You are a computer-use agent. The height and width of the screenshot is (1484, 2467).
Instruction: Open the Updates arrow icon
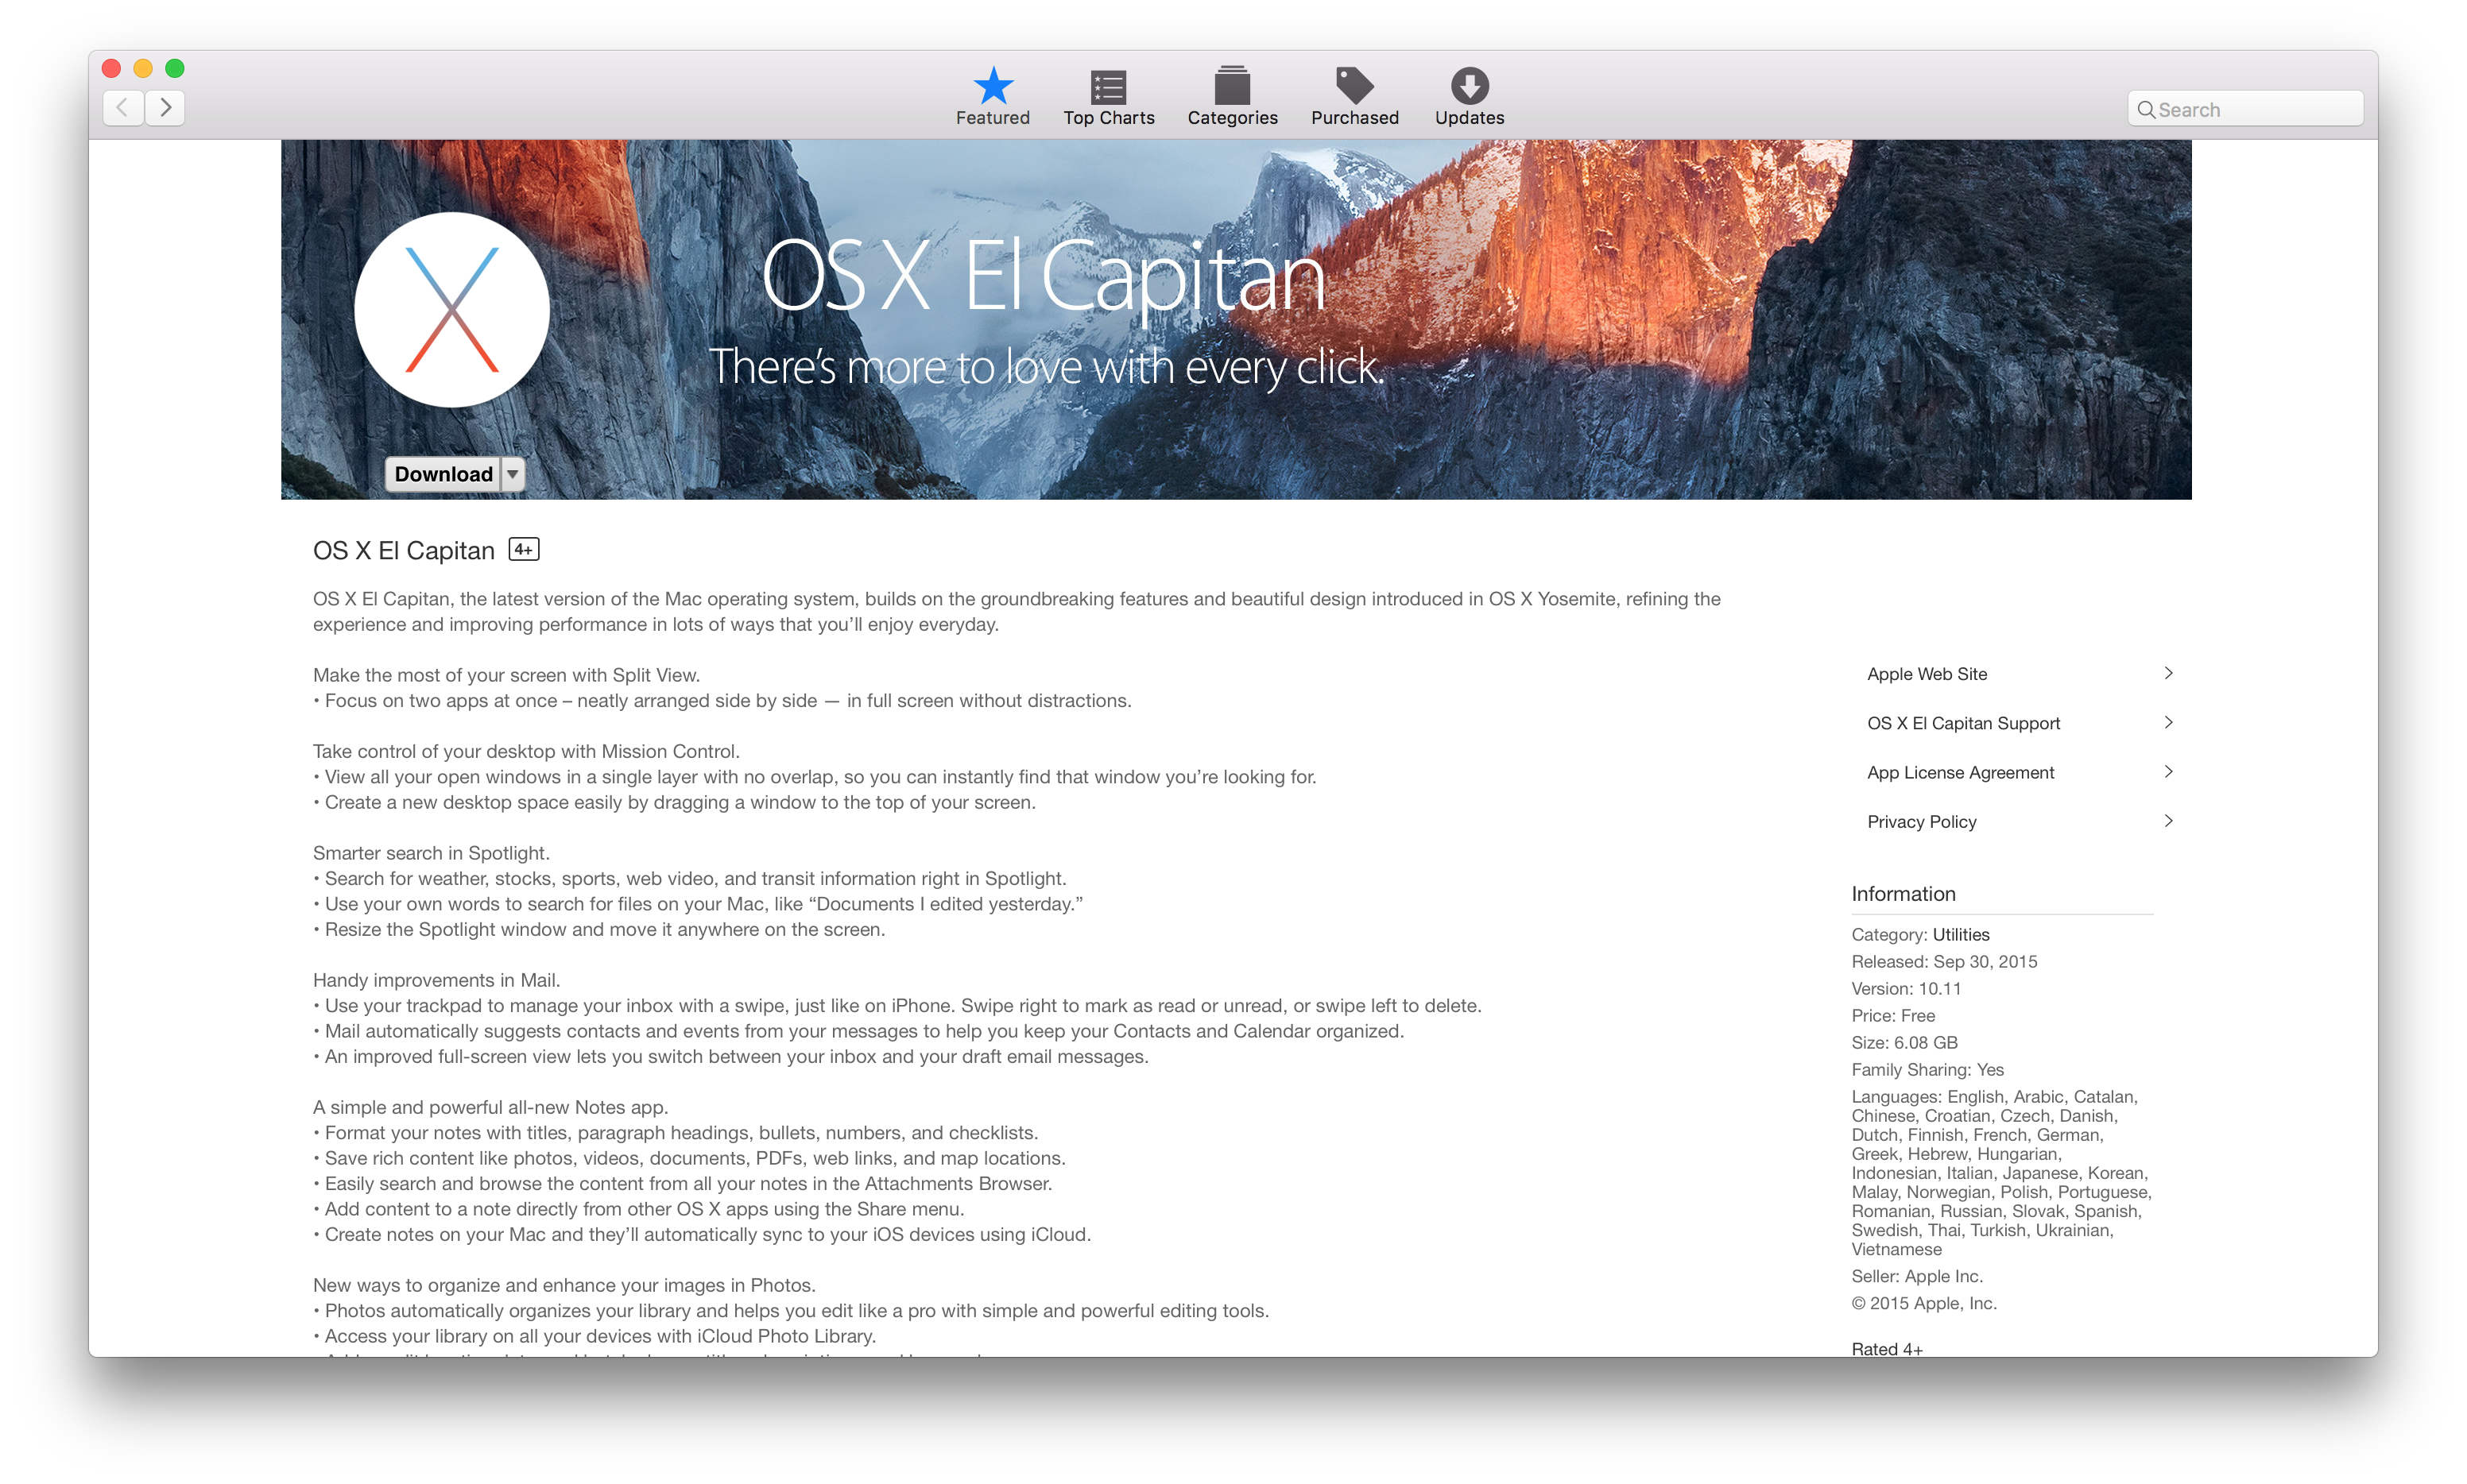1469,85
